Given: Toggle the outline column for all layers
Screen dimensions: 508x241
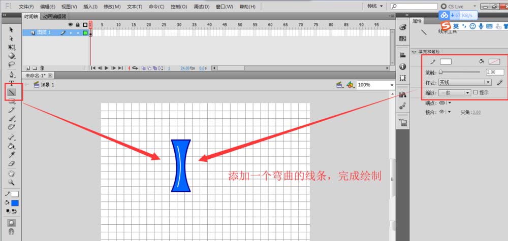Looking at the screenshot, I should tap(85, 24).
